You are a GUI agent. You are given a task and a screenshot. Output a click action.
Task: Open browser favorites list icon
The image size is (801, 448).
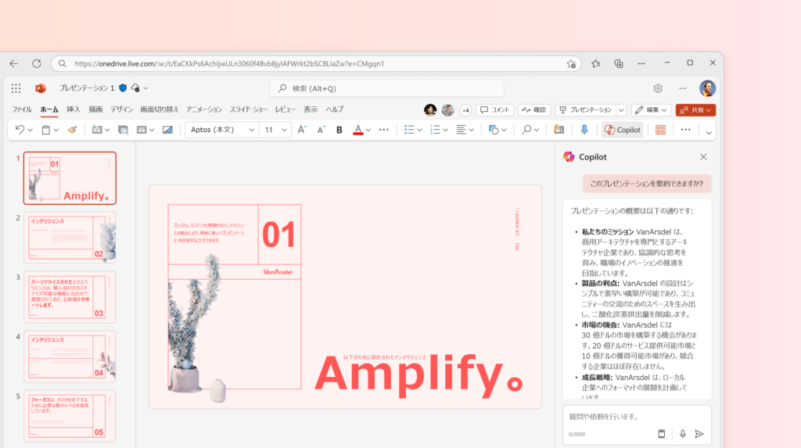(x=595, y=64)
